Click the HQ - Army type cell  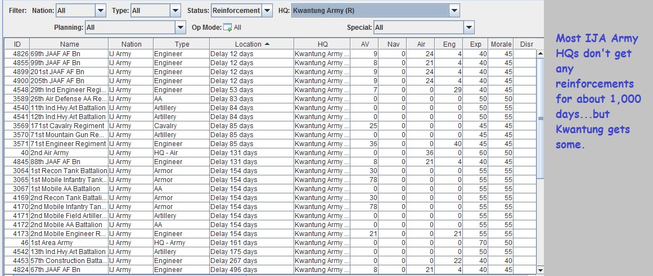(182, 243)
